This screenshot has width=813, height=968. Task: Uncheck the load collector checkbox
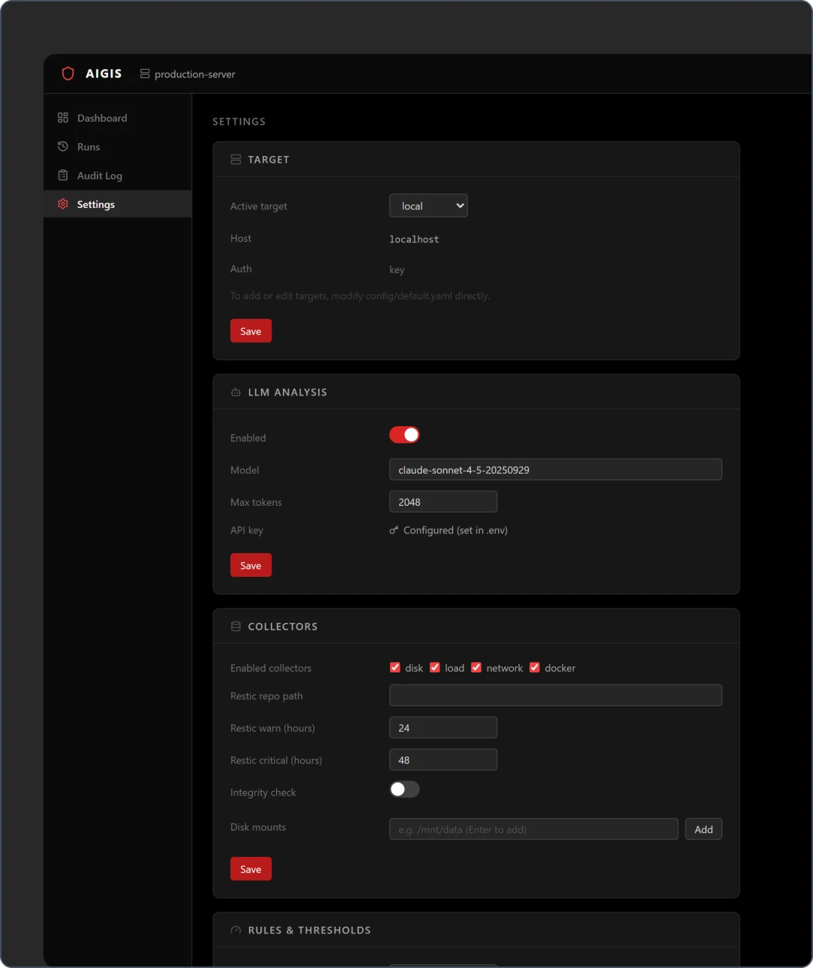point(435,667)
